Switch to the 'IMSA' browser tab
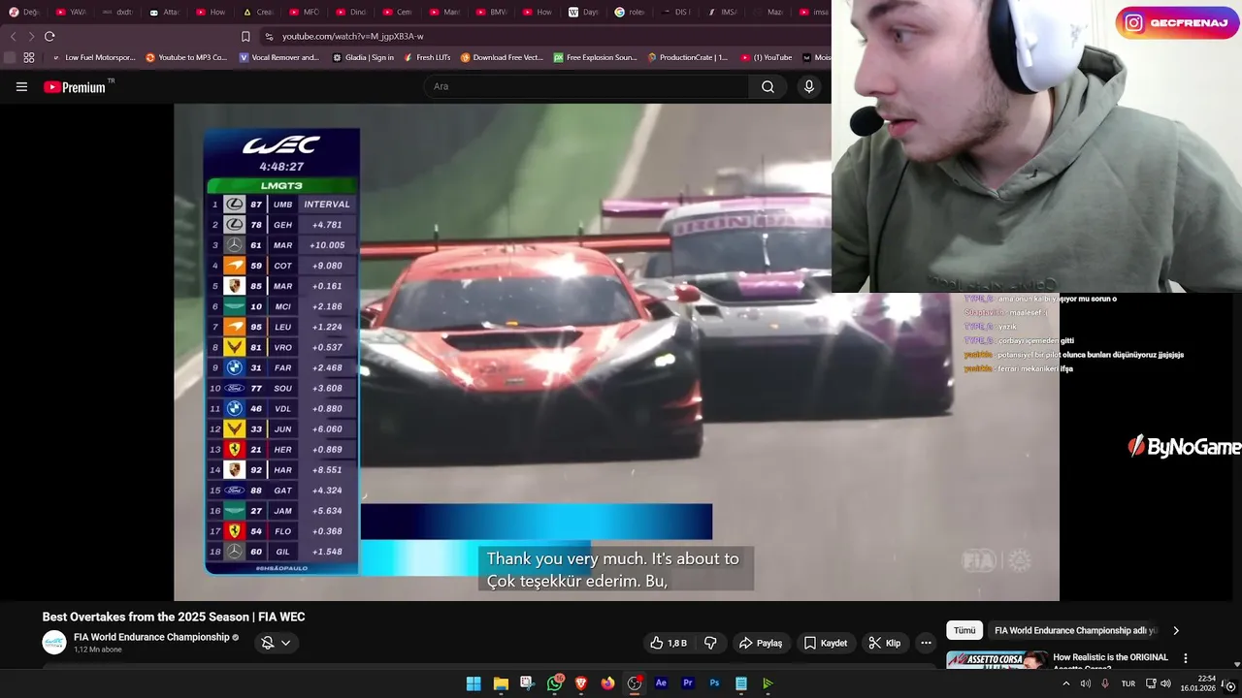The width and height of the screenshot is (1242, 698). click(724, 13)
